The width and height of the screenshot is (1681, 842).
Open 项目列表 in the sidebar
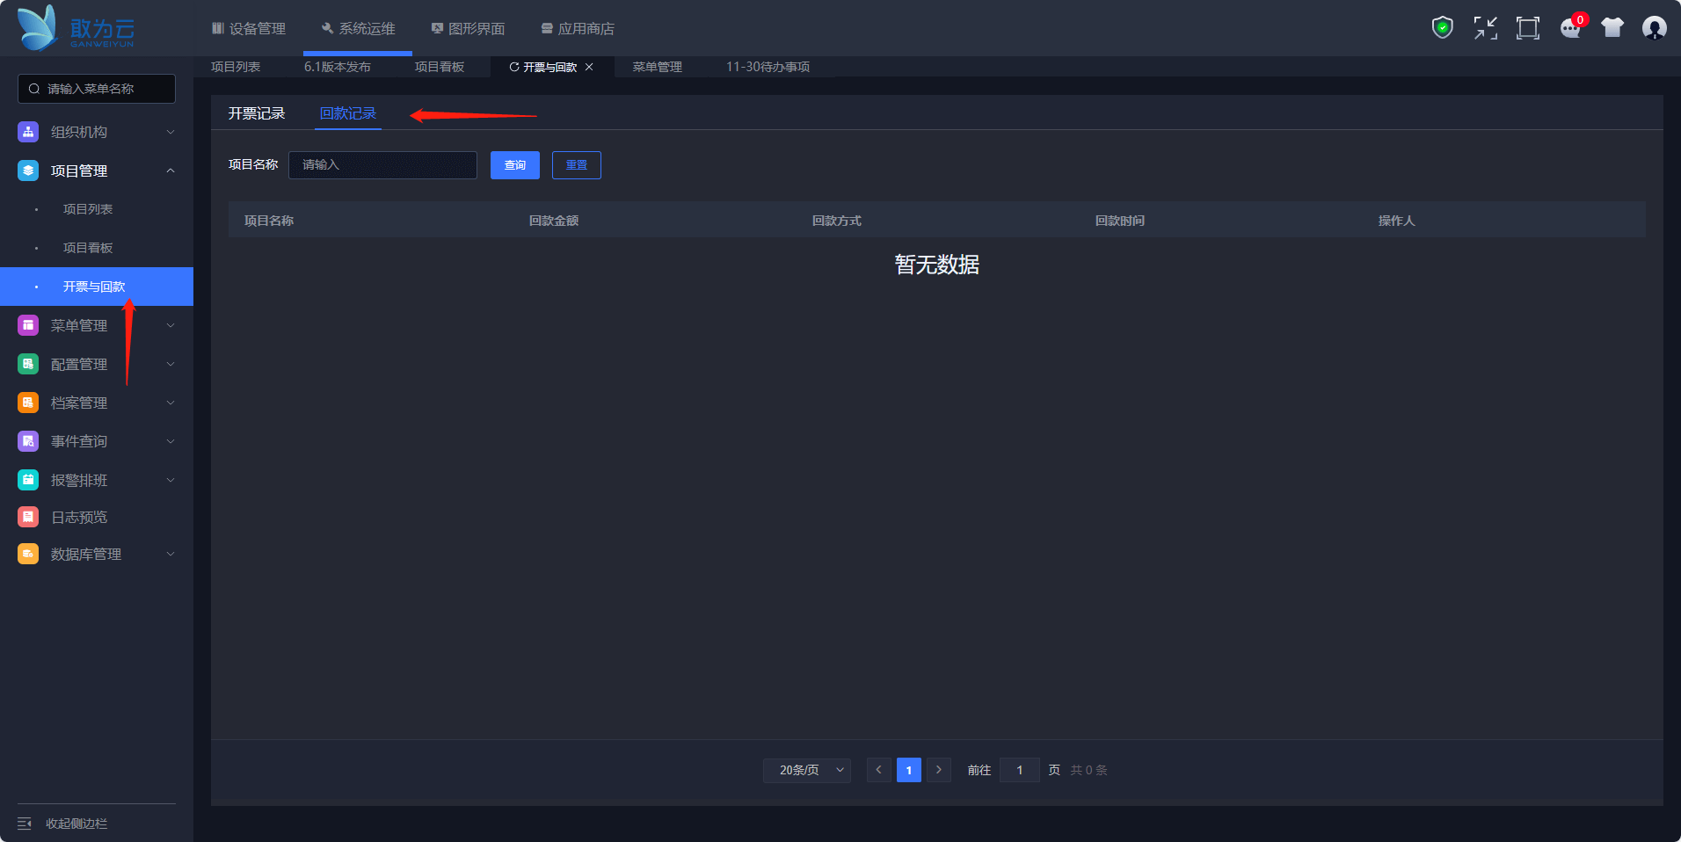[x=88, y=209]
